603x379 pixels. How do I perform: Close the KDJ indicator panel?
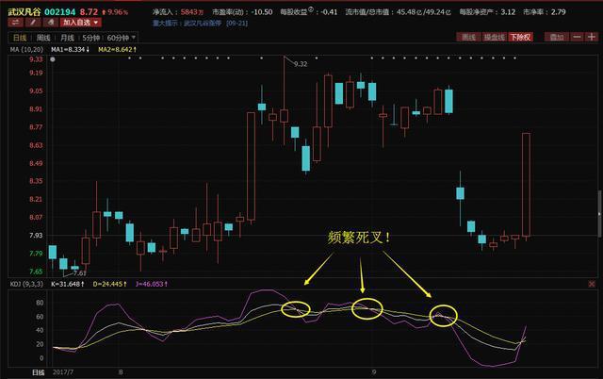[592, 284]
